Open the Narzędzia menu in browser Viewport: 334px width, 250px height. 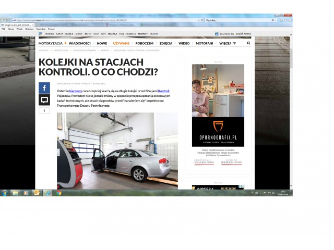(41, 29)
